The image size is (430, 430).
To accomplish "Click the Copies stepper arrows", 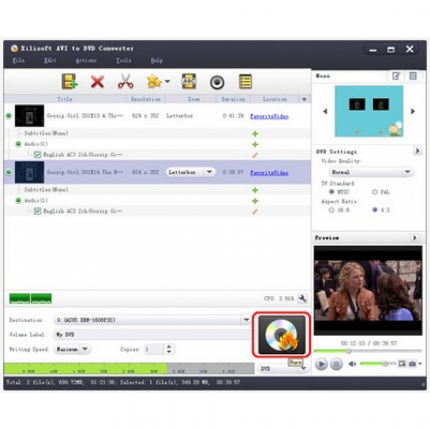I will [169, 349].
